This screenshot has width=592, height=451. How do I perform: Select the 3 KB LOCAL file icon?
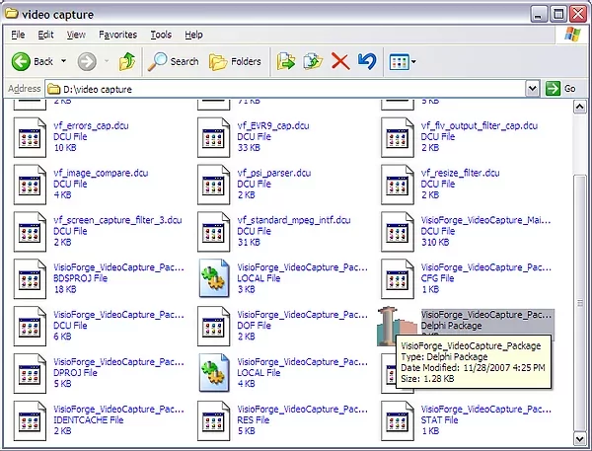pyautogui.click(x=214, y=278)
